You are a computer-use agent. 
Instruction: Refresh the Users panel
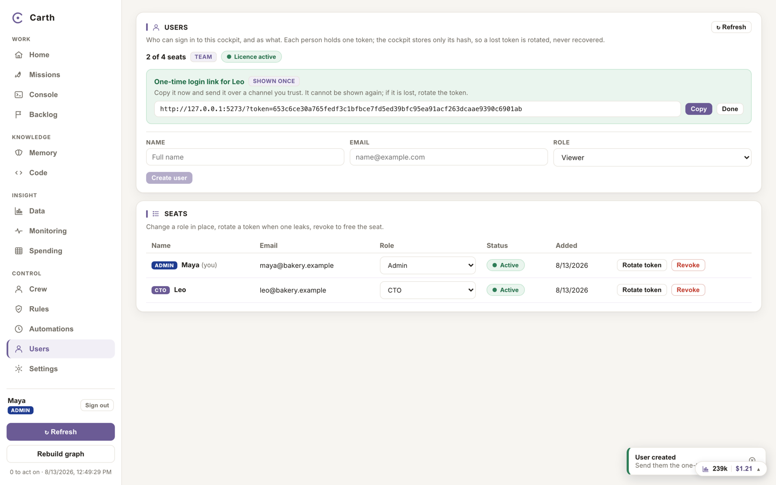click(x=731, y=27)
